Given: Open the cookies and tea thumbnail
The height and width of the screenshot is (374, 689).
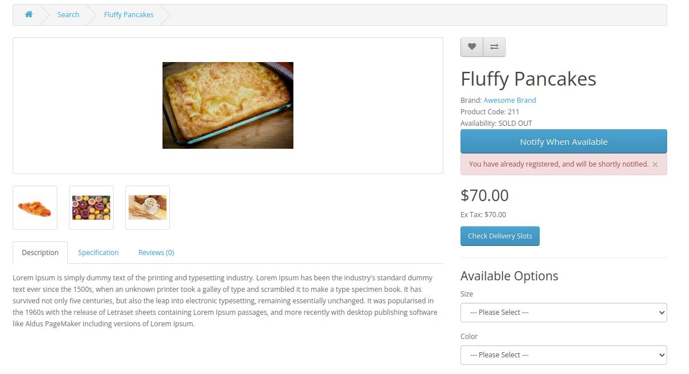Looking at the screenshot, I should [x=147, y=207].
